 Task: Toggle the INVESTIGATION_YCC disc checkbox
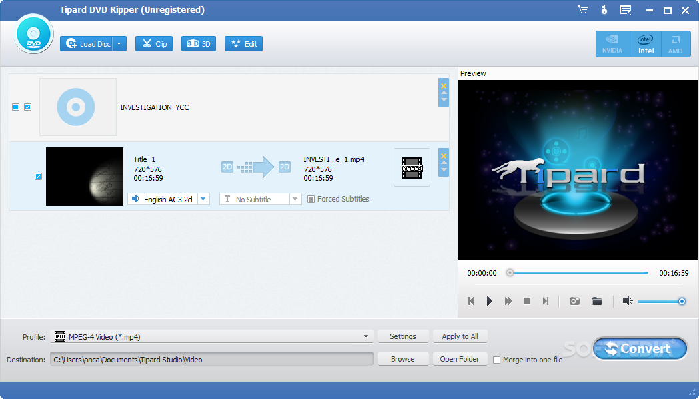point(27,107)
